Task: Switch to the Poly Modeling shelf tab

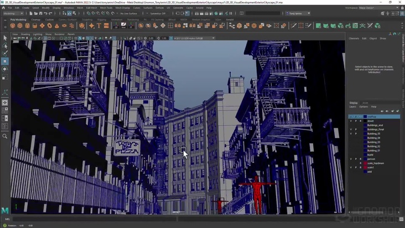Action: (18, 19)
